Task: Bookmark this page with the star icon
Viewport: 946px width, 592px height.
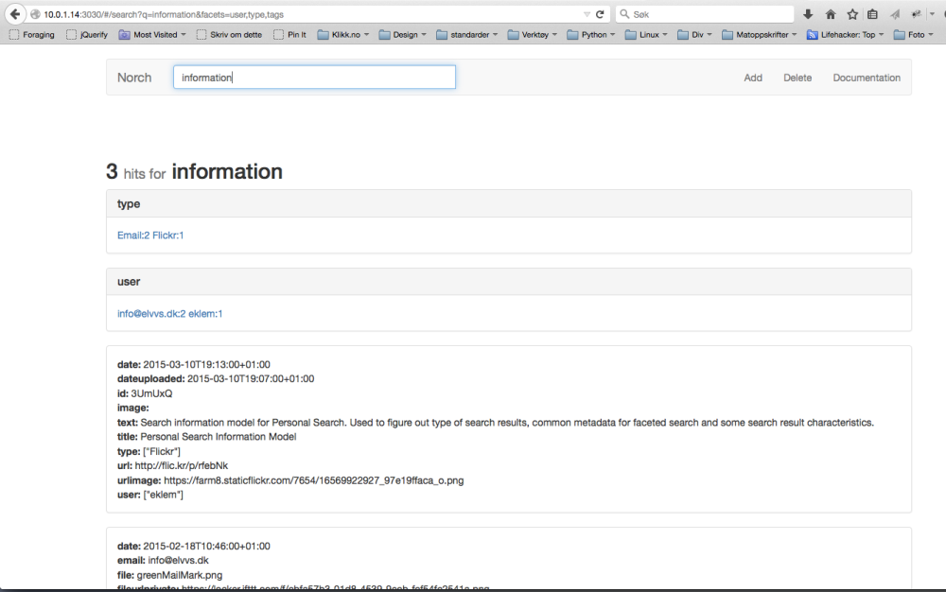Action: click(x=852, y=14)
